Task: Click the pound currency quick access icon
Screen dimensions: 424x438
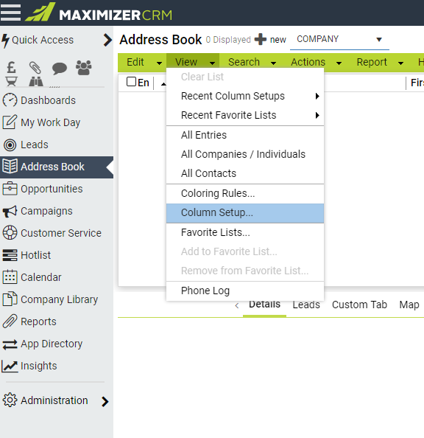Action: pyautogui.click(x=11, y=67)
